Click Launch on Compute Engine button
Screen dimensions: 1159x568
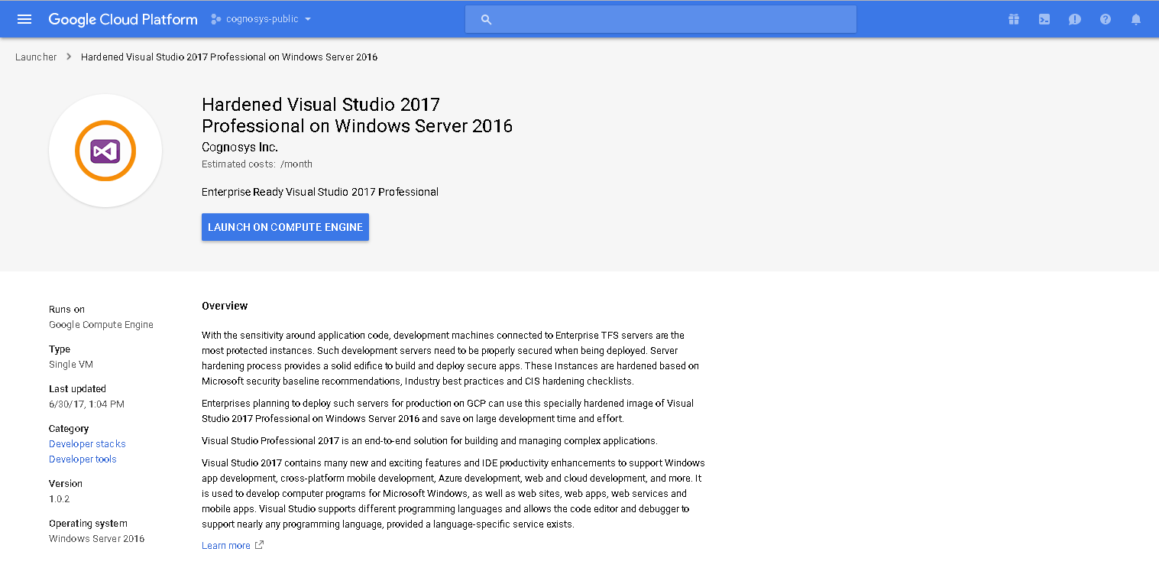(285, 227)
